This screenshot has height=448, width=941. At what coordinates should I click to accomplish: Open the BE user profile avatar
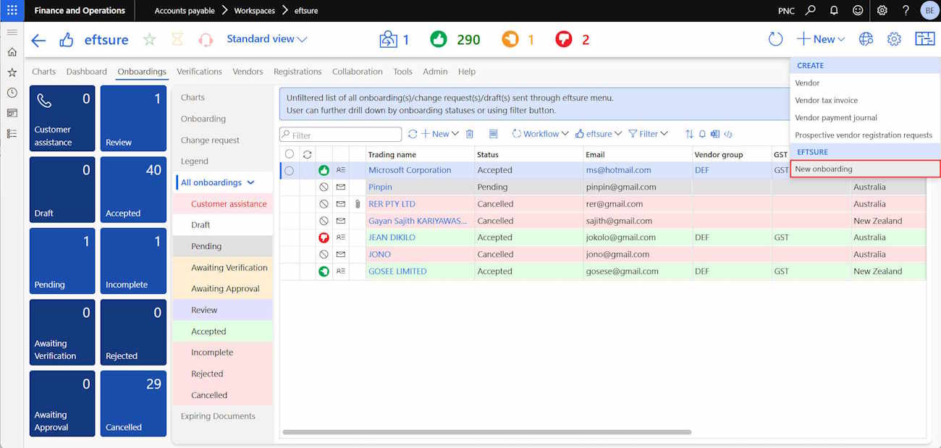[929, 10]
